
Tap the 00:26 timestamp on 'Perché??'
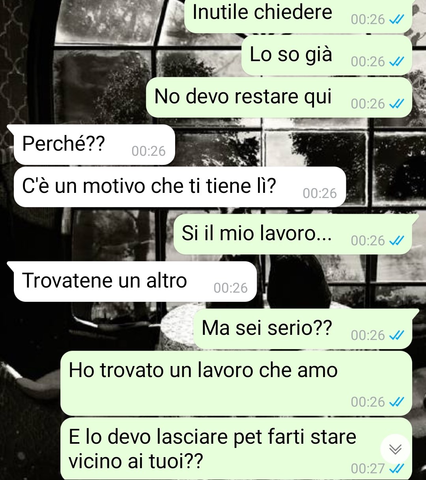(149, 151)
